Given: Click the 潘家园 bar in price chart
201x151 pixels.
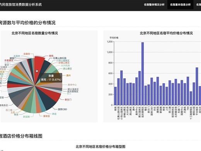Looking at the screenshot, I should [158, 91].
